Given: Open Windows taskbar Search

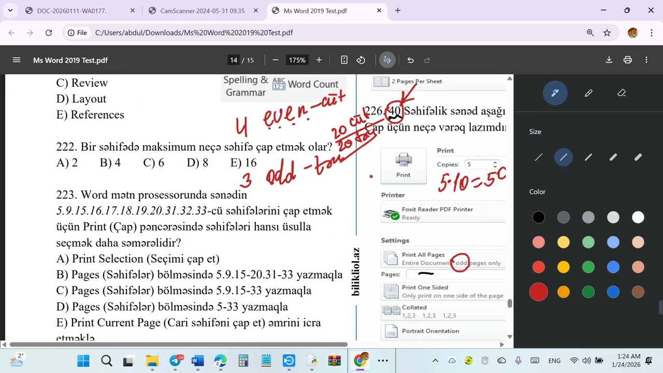Looking at the screenshot, I should tap(106, 361).
